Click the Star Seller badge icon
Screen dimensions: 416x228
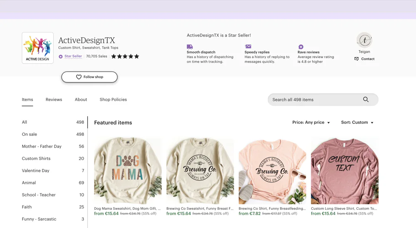pos(61,56)
